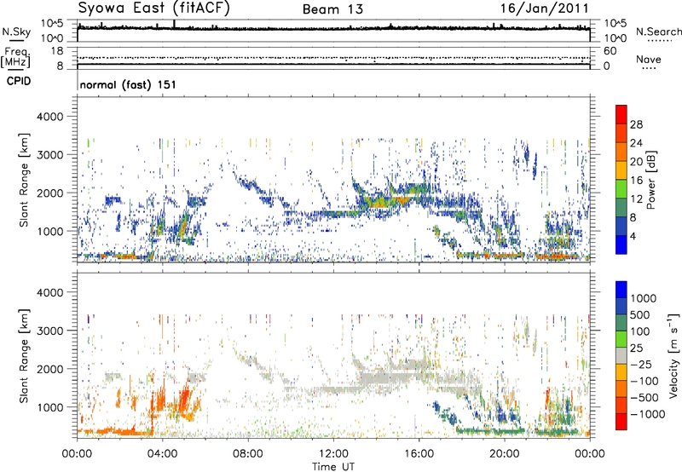Viewport: 682px width, 472px height.
Task: Click the "24" label on Power colorbar
Action: 636,143
